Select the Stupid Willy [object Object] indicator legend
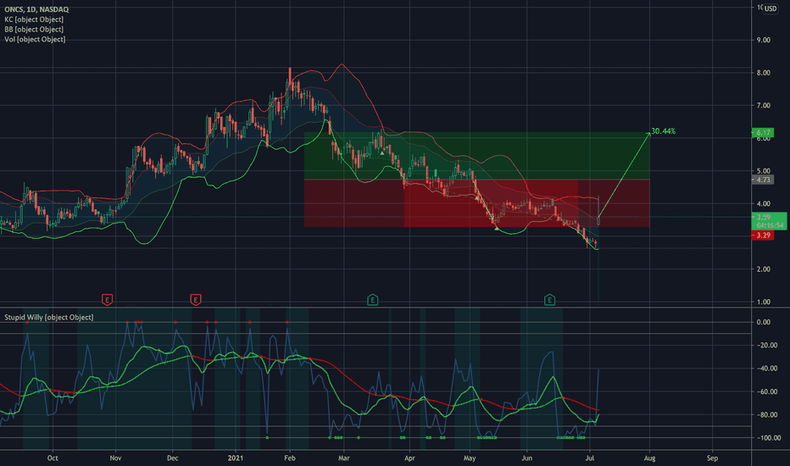This screenshot has height=466, width=790. [49, 318]
